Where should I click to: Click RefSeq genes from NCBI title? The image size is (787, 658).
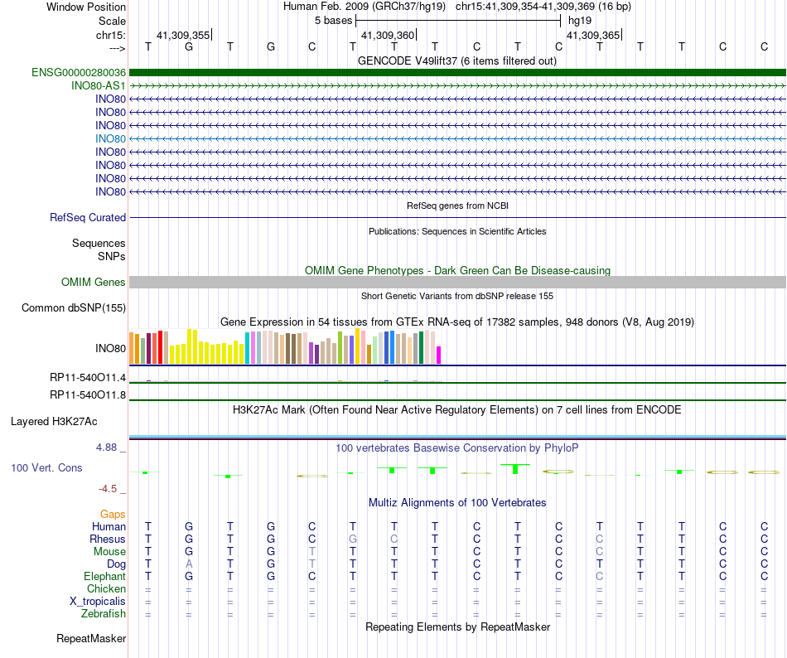pyautogui.click(x=457, y=206)
